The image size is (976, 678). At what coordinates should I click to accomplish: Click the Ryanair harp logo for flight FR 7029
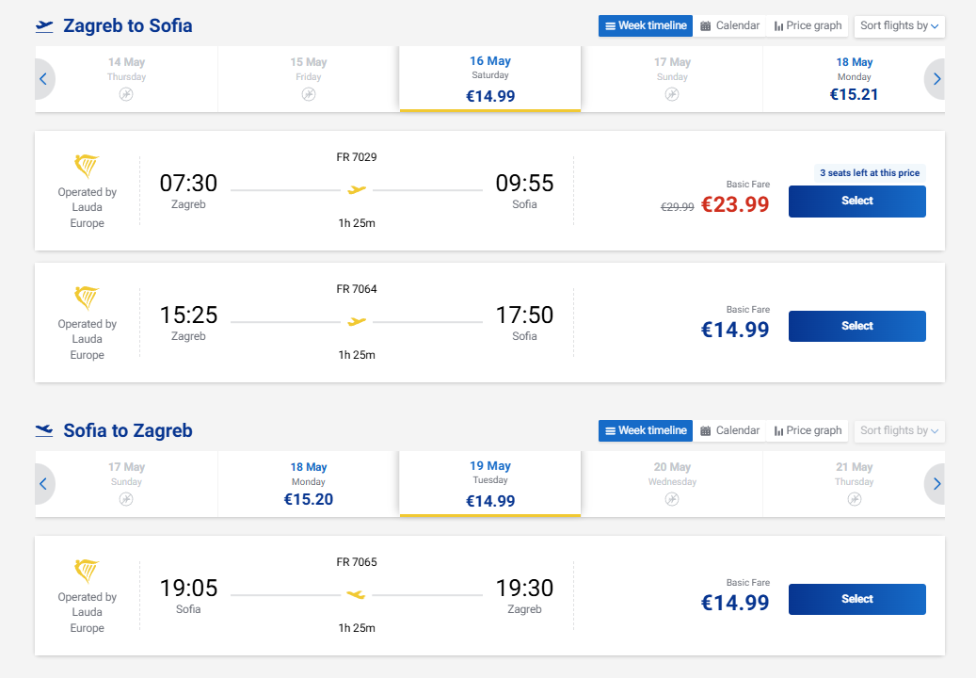pos(87,167)
